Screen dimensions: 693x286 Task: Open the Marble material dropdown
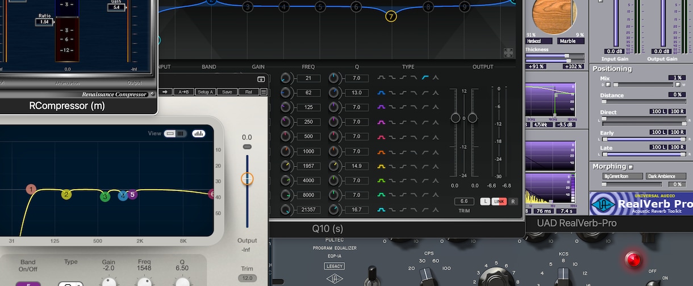pyautogui.click(x=570, y=41)
